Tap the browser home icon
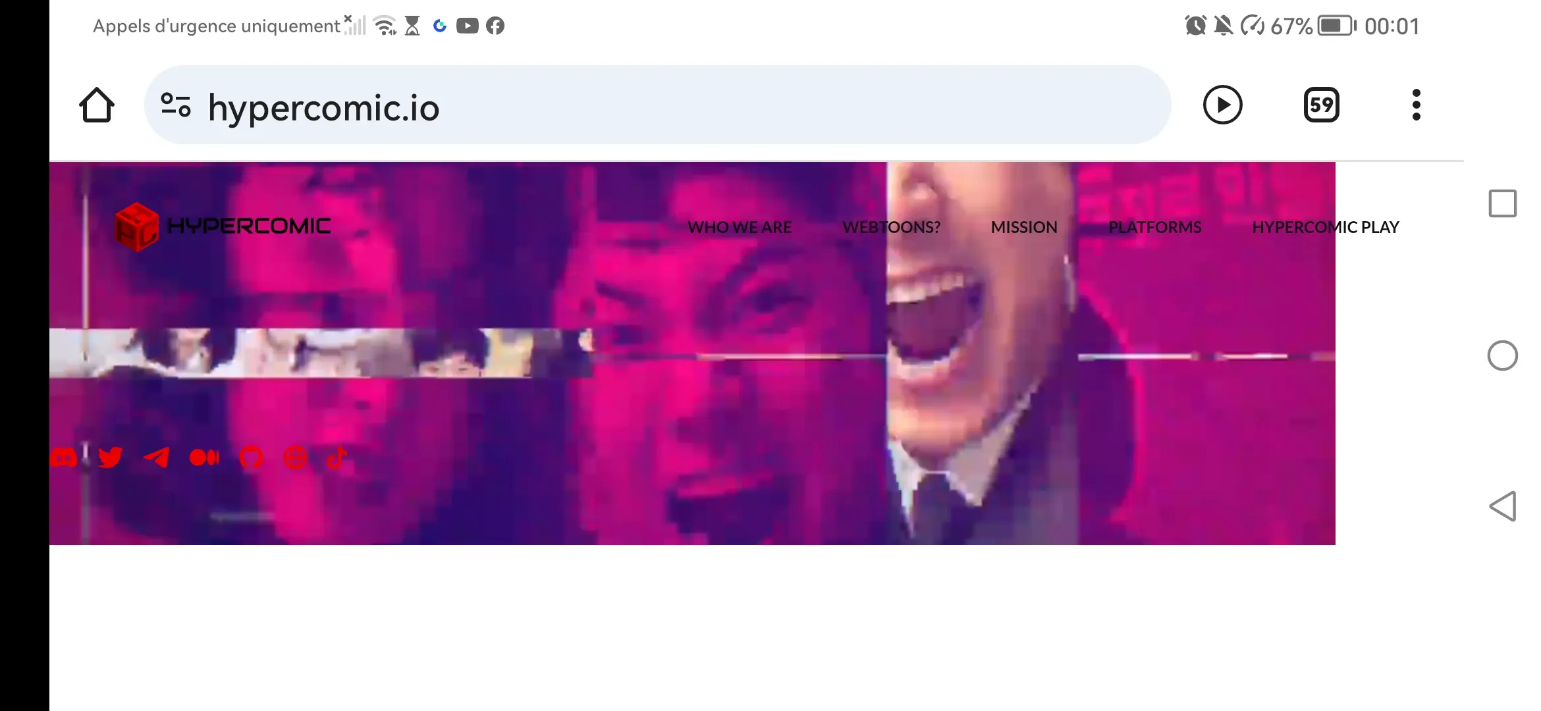The height and width of the screenshot is (711, 1541). [97, 105]
